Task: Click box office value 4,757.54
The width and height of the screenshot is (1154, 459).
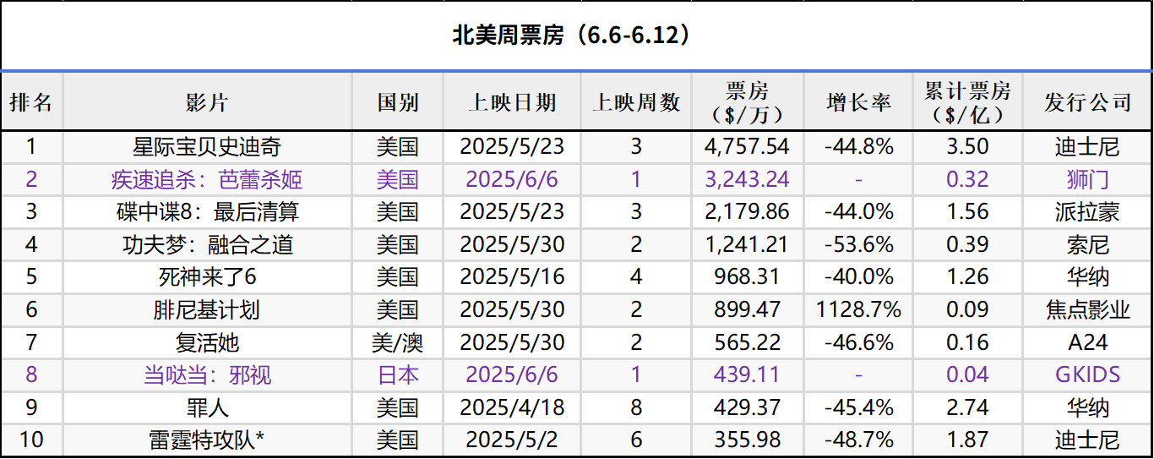Action: [x=747, y=147]
